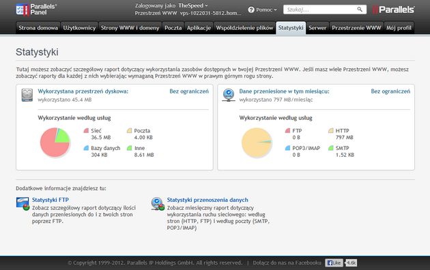Switch to Strony WWW i domeny tab
430x270 pixels.
click(x=130, y=28)
